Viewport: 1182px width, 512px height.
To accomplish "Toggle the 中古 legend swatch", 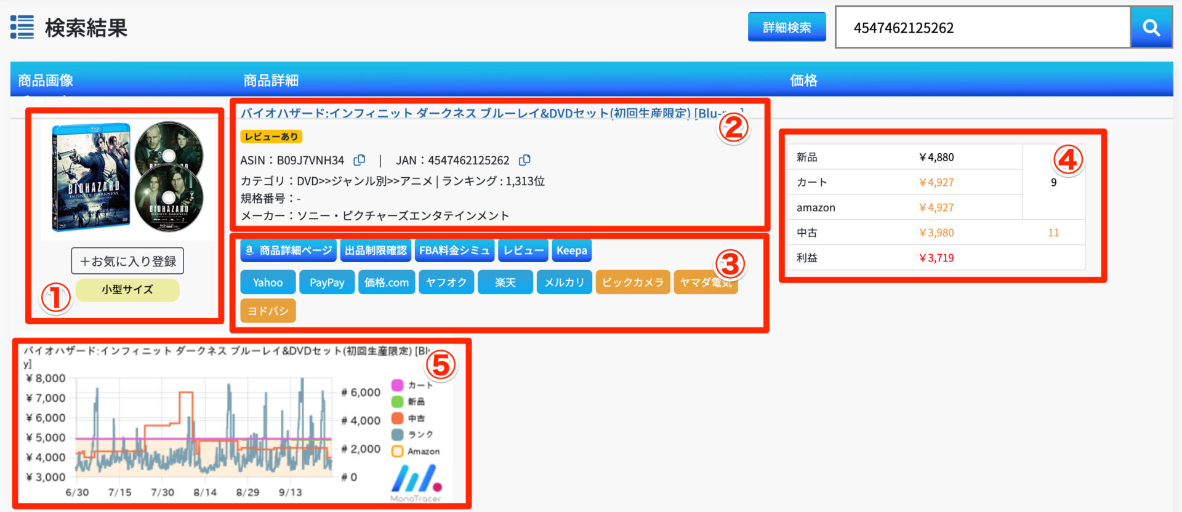I will click(398, 418).
